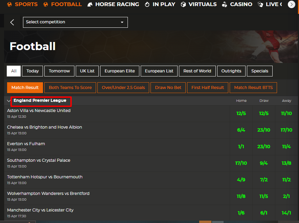
Task: Select Over/Under 2.5 Goals market
Action: pos(123,88)
